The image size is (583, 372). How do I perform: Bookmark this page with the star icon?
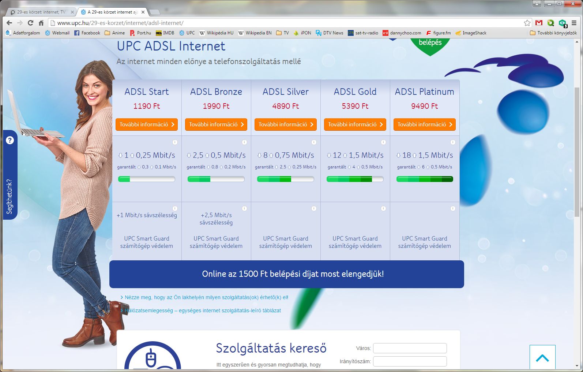pos(527,23)
